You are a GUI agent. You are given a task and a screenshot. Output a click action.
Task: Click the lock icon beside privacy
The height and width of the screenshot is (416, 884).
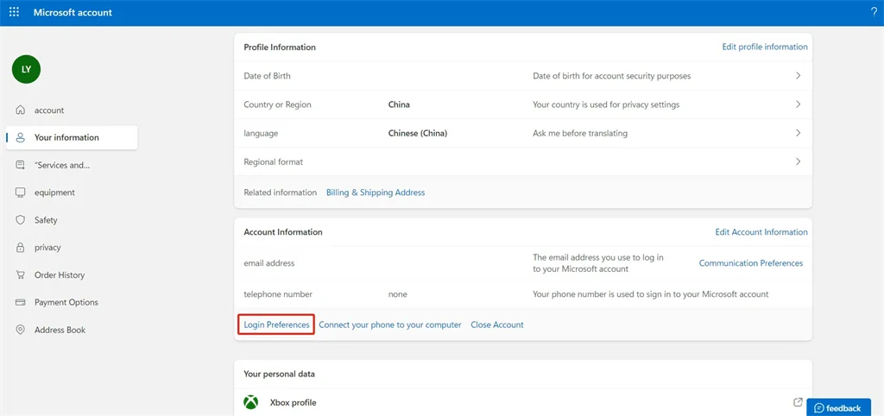(x=21, y=248)
